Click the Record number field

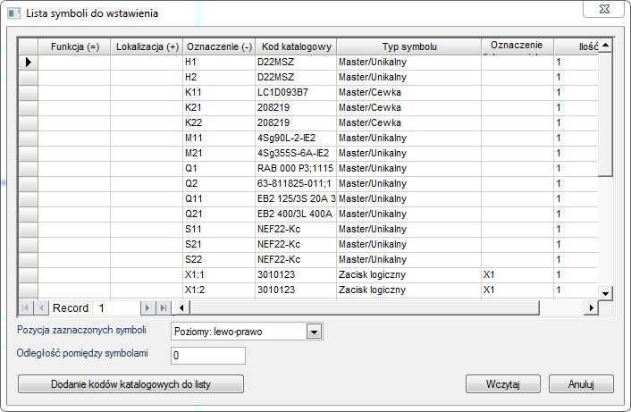tap(116, 308)
